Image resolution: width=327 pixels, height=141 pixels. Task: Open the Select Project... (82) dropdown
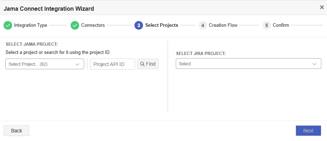coord(45,64)
